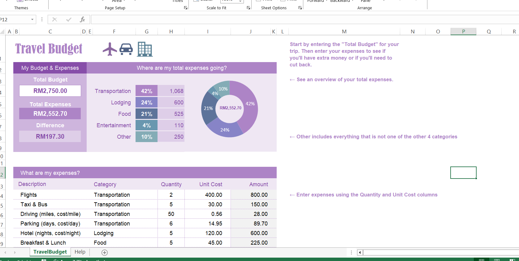Open the Sheet Options dialog launcher
519x261 pixels.
300,8
